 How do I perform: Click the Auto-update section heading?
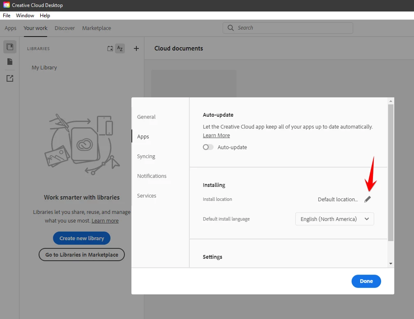click(x=218, y=115)
